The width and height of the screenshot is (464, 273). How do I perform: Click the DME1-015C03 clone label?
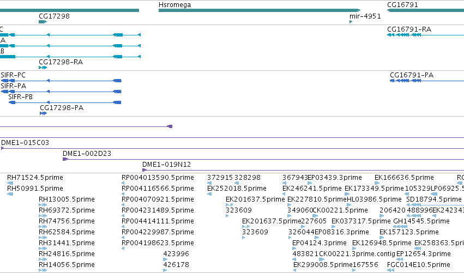coord(25,143)
